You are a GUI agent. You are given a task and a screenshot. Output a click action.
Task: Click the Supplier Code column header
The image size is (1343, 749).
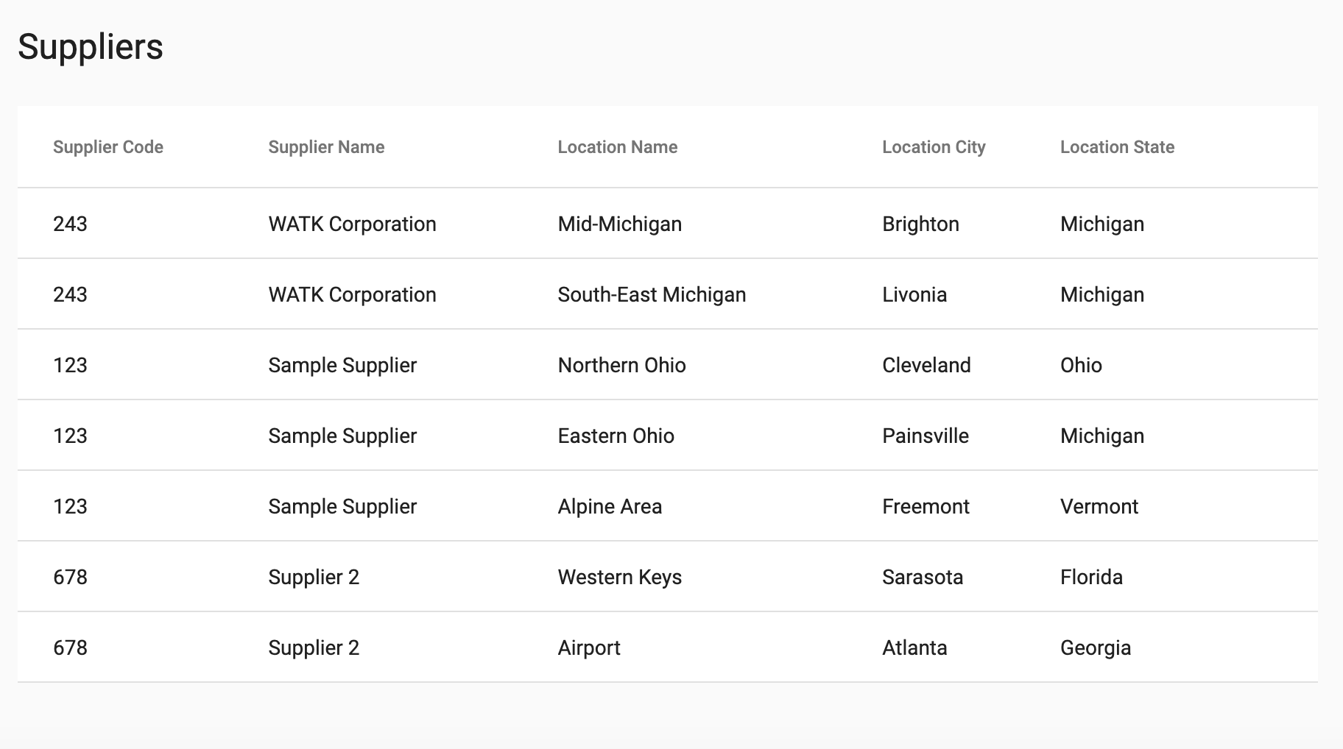click(x=108, y=147)
